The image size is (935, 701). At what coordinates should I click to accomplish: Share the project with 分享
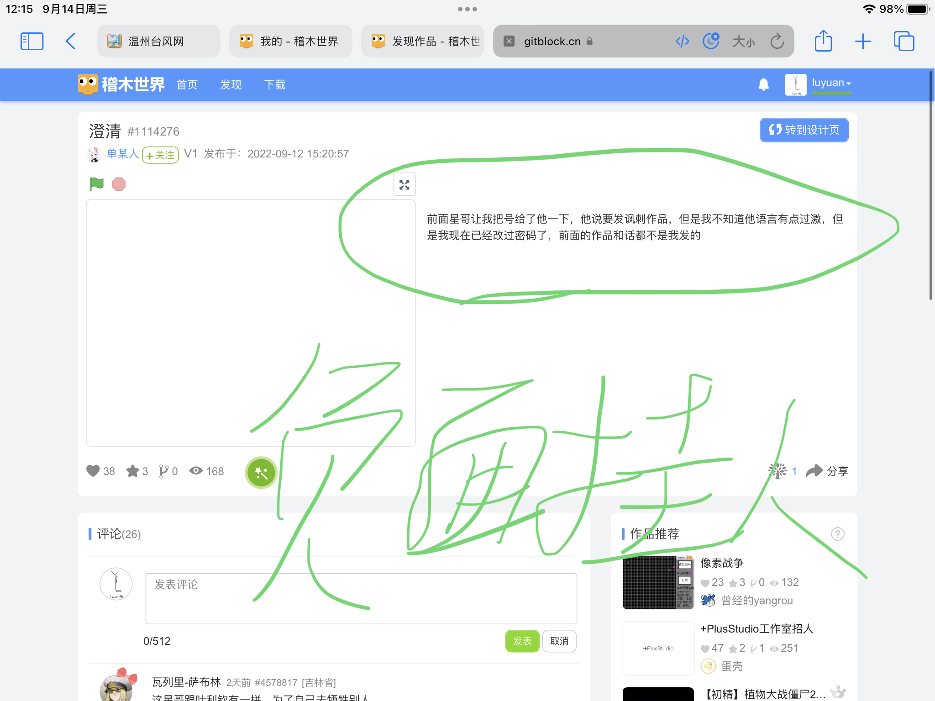click(x=827, y=471)
